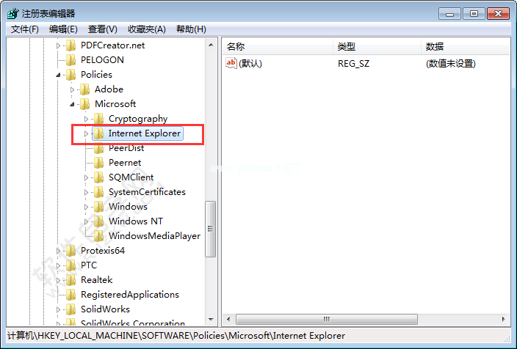Click the tree pane scroll up arrow

click(211, 45)
